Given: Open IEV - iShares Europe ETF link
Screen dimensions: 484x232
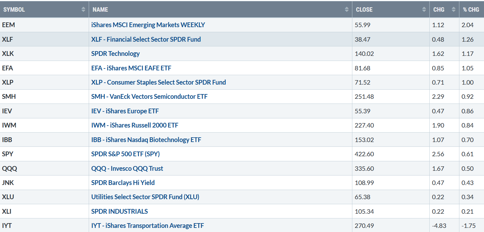Looking at the screenshot, I should click(x=125, y=111).
